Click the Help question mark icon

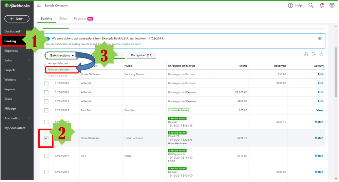click(x=290, y=6)
